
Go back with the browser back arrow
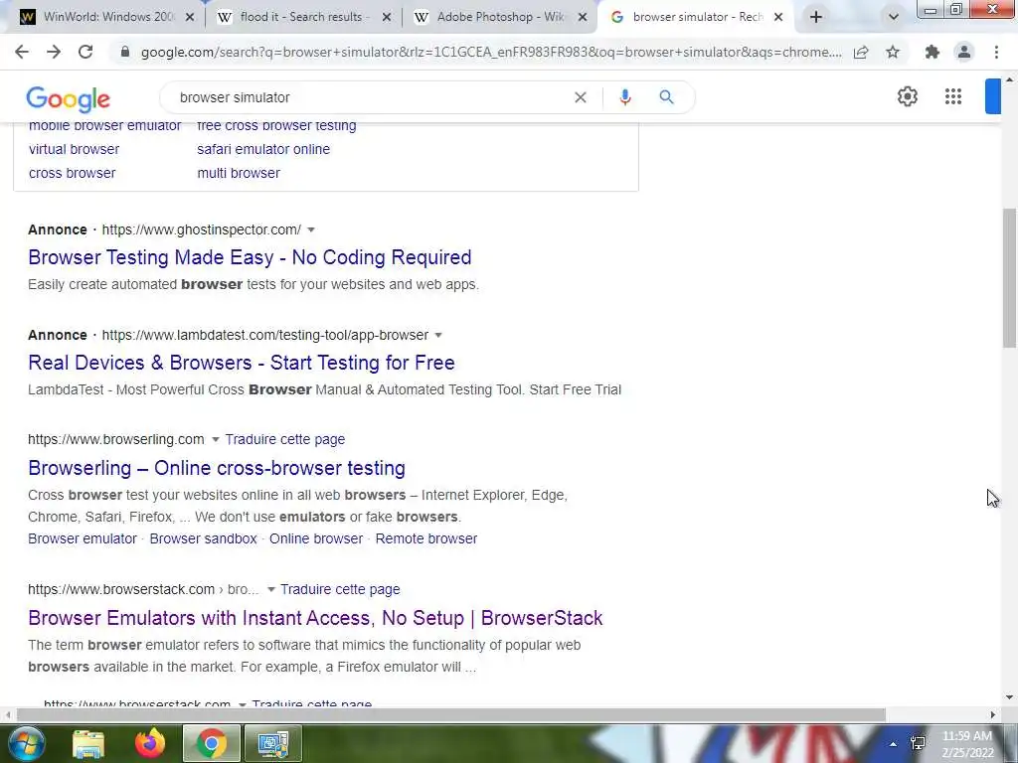pos(22,52)
